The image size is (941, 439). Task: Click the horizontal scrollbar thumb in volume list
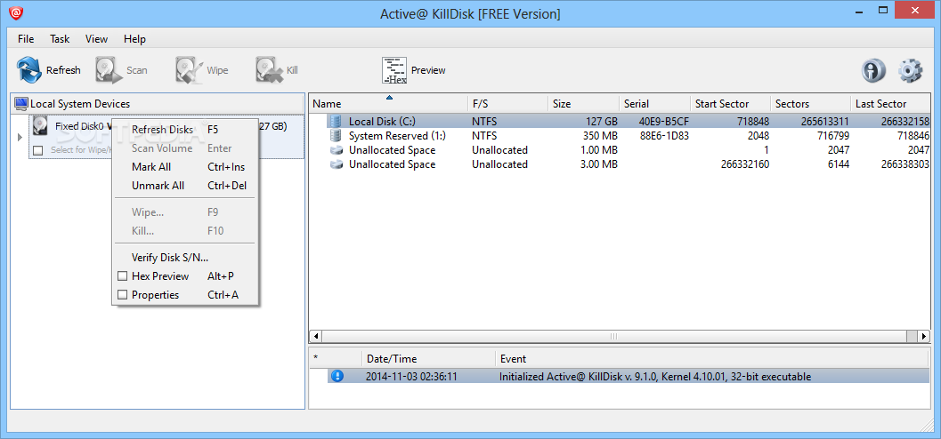pos(613,336)
